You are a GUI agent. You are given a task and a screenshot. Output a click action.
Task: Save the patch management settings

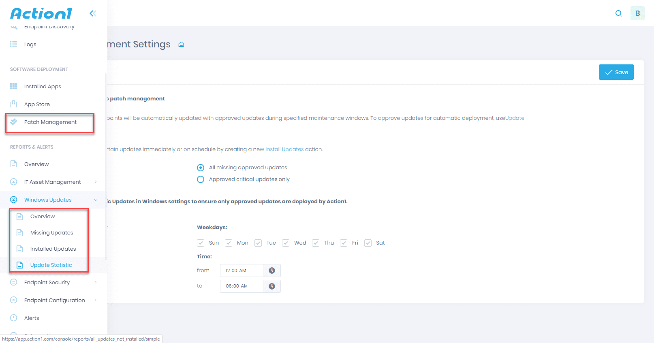pos(616,72)
